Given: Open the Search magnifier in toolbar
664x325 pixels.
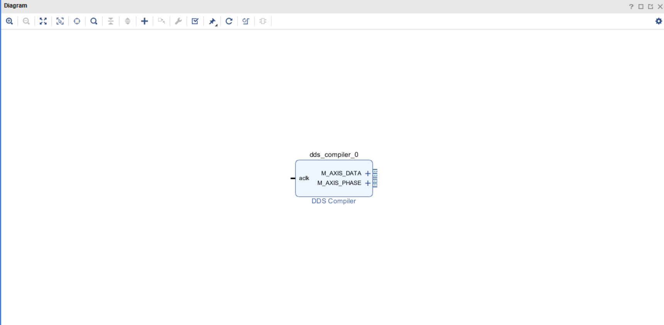Looking at the screenshot, I should pos(94,21).
